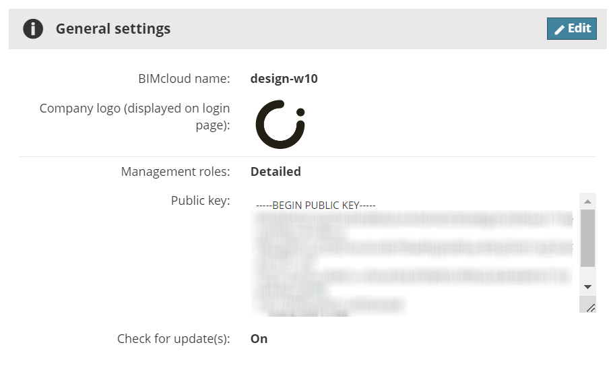Click the public key box resize handle
The image size is (611, 374).
590,307
